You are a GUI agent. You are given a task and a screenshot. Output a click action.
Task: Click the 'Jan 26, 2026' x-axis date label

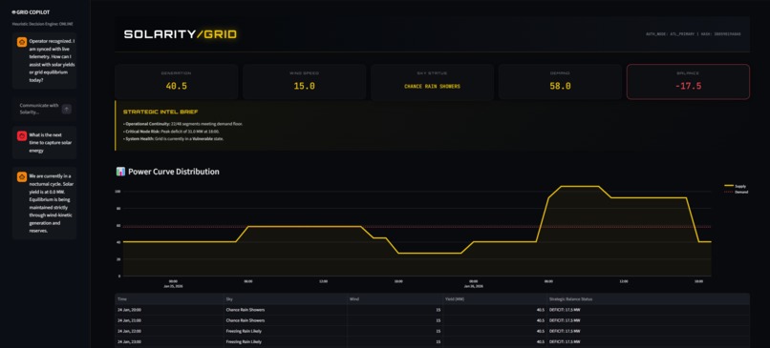pos(474,286)
